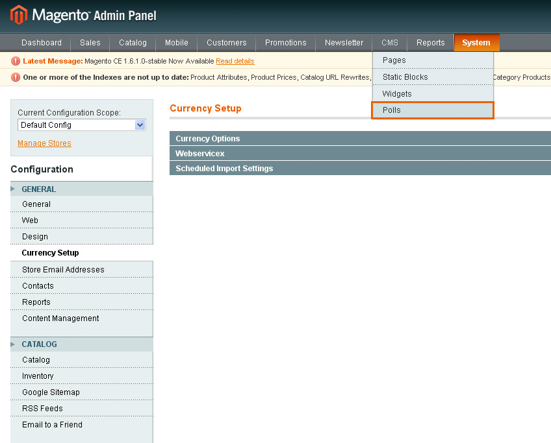This screenshot has width=551, height=443.
Task: Open the Catalog top menu
Action: point(133,43)
